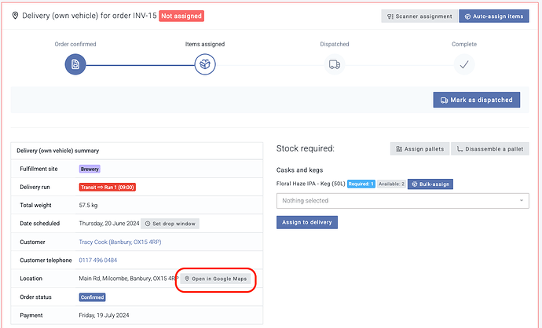This screenshot has width=542, height=328.
Task: Click the Floral Haze IPA - Keg (50L) label
Action: (x=310, y=184)
